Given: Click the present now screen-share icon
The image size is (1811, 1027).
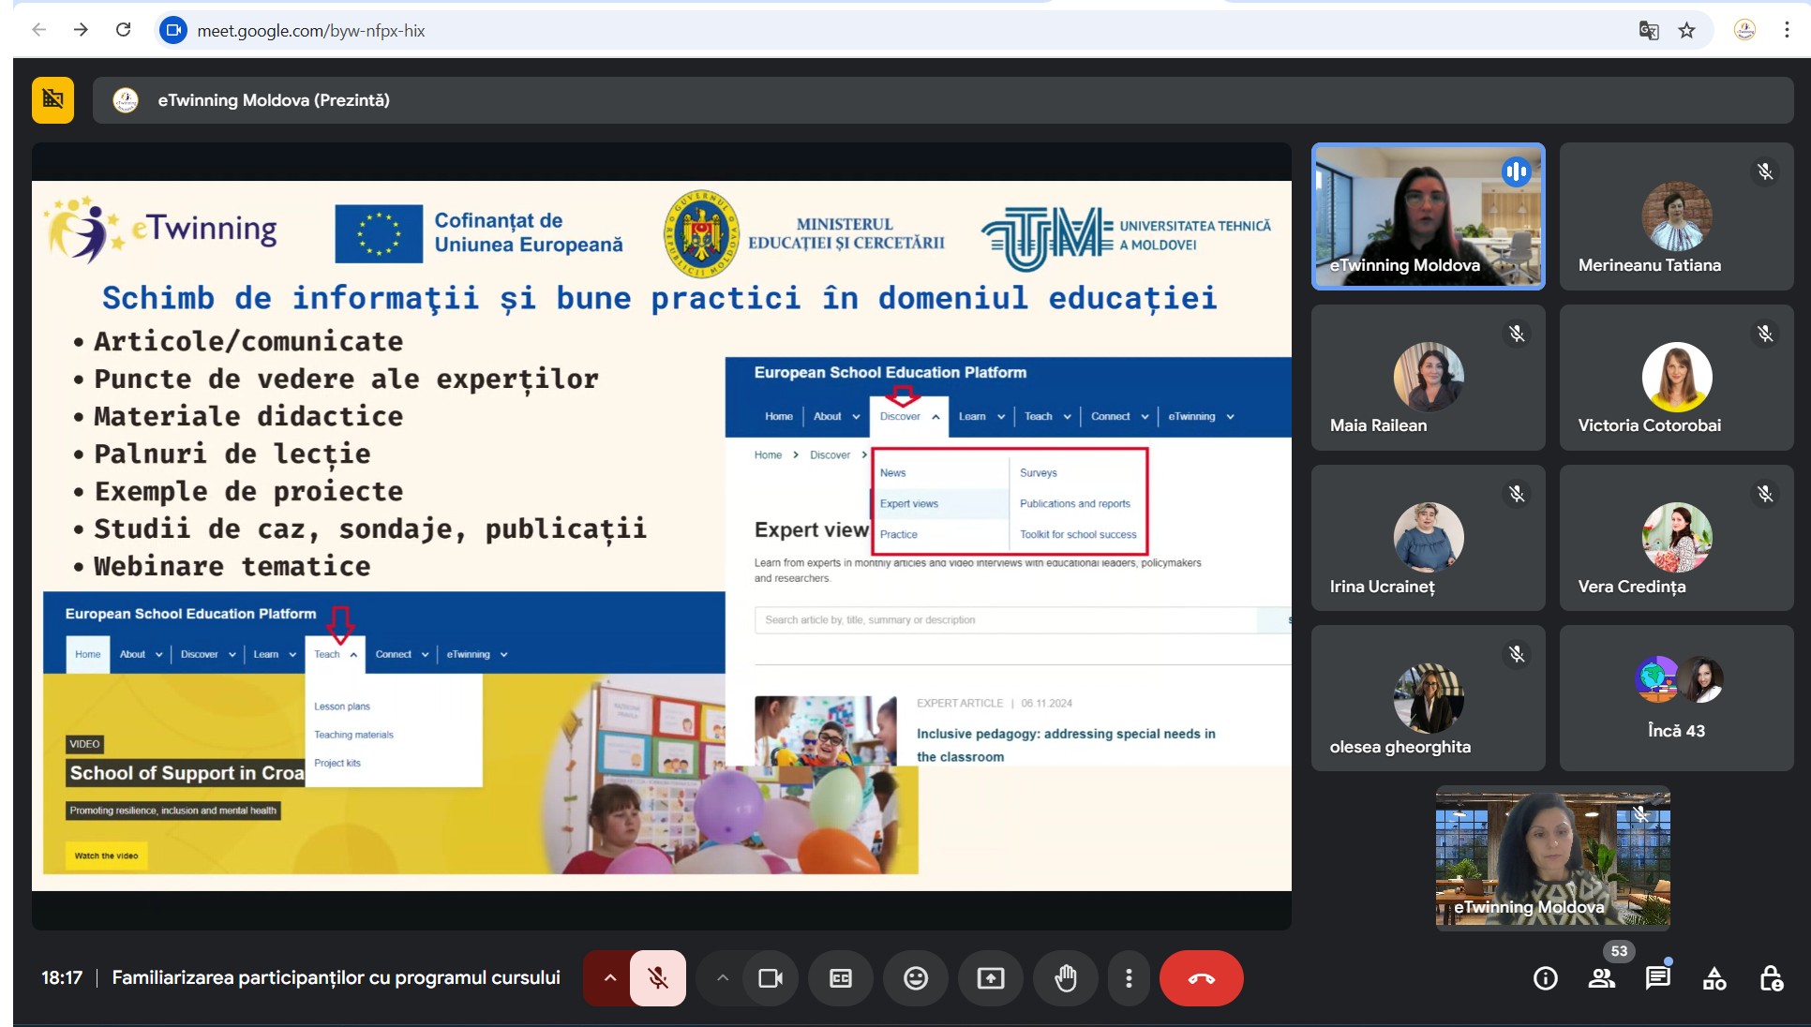Looking at the screenshot, I should 990,978.
